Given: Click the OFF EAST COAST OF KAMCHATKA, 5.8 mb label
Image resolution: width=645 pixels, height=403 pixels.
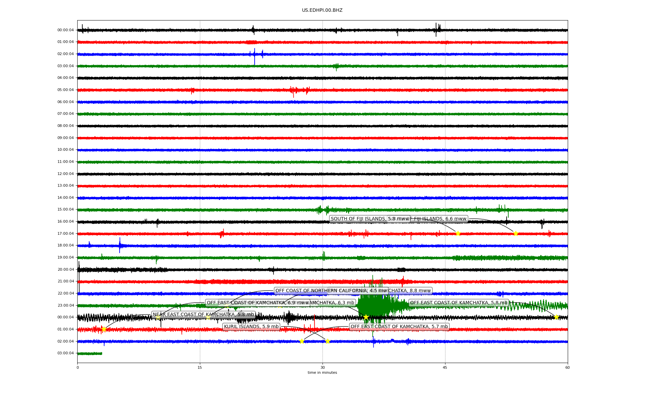Looking at the screenshot, I should click(x=459, y=303).
